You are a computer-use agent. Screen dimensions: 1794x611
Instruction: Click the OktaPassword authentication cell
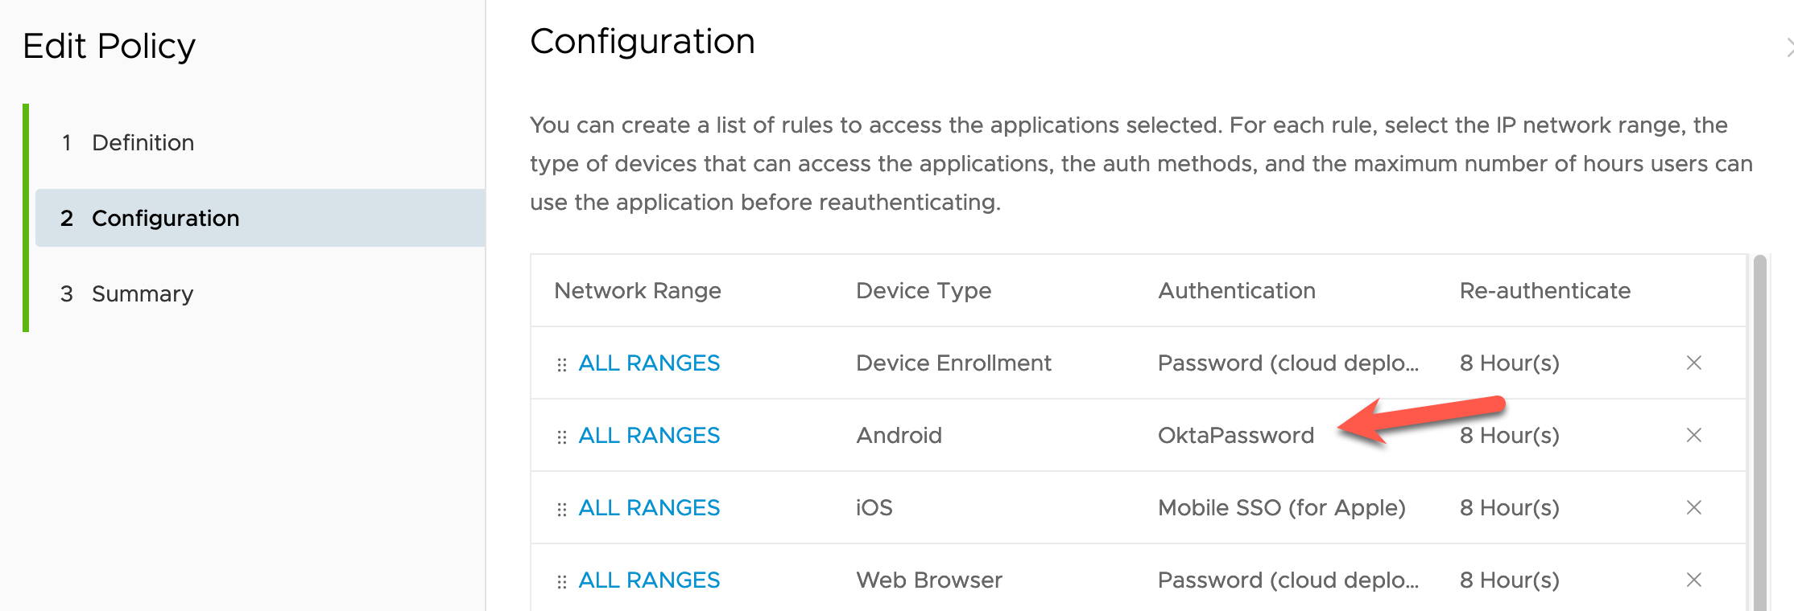click(x=1235, y=436)
